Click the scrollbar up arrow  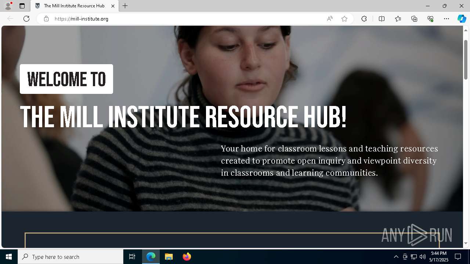[x=466, y=30]
